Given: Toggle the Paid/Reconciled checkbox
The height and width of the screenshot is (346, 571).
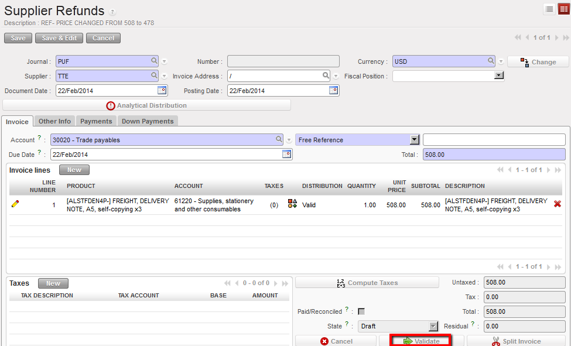Looking at the screenshot, I should click(361, 311).
